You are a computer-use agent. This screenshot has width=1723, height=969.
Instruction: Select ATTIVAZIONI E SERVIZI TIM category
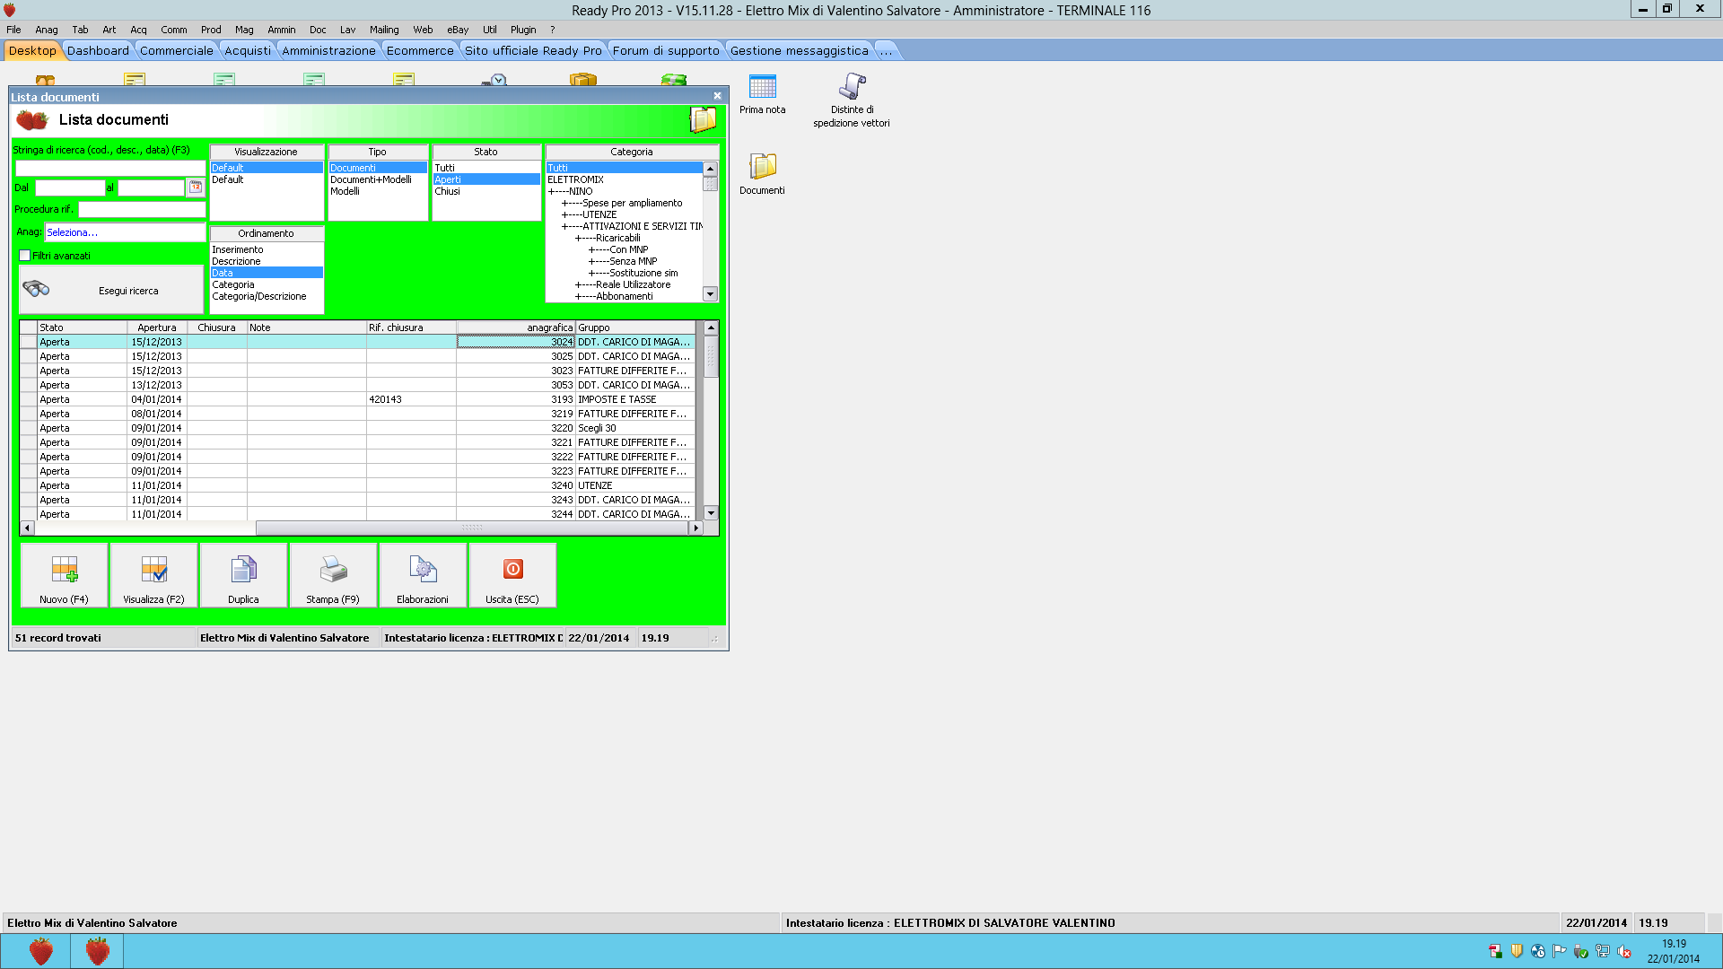click(633, 226)
